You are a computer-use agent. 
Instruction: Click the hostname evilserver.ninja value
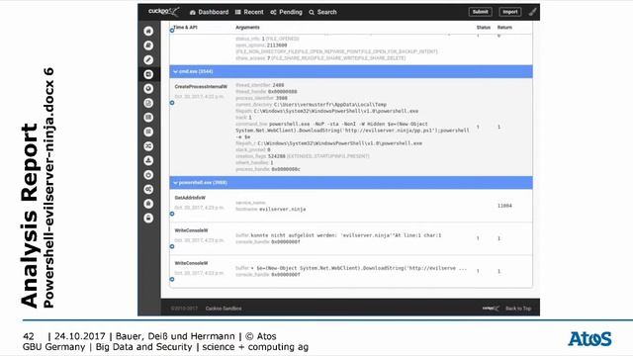pos(282,209)
